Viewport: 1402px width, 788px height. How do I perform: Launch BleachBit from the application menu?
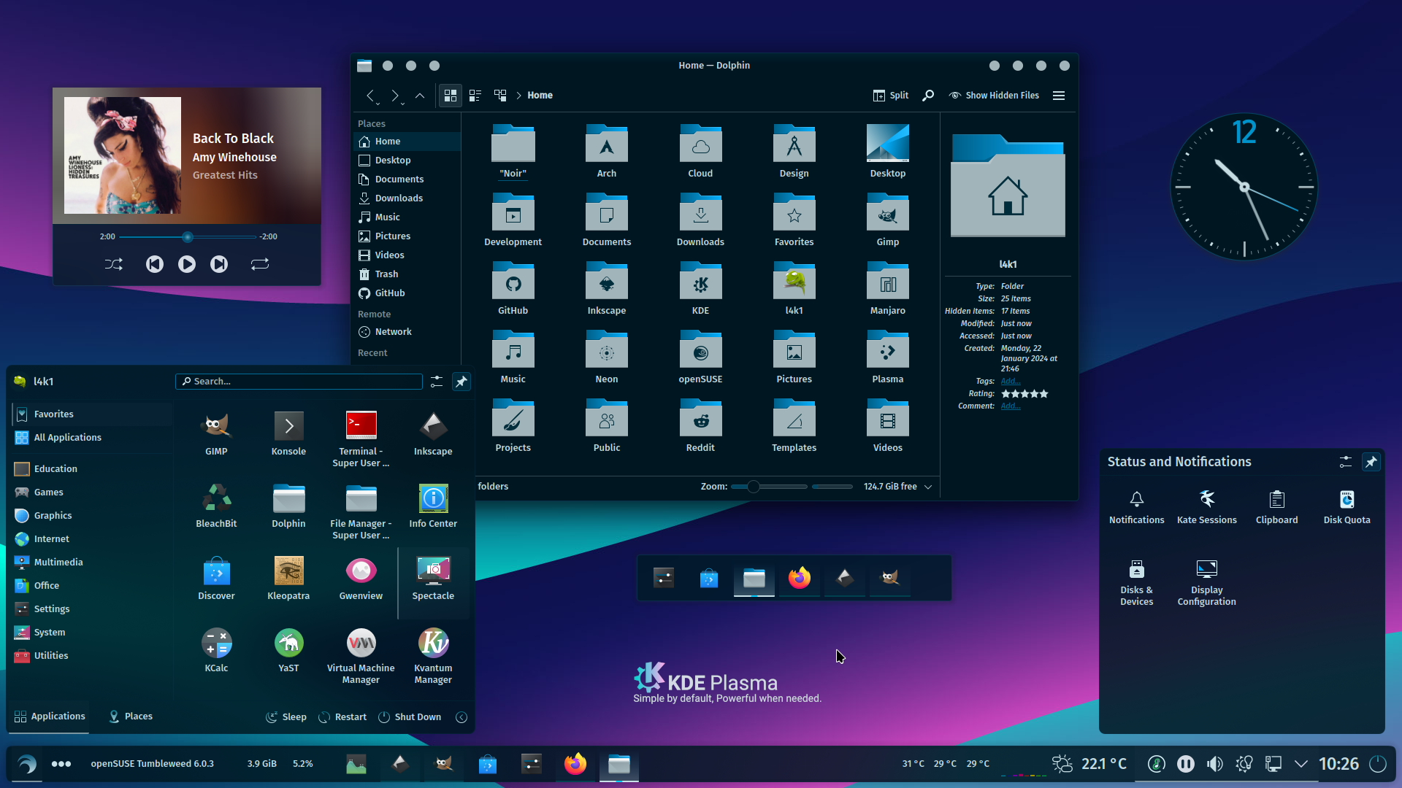(x=216, y=506)
